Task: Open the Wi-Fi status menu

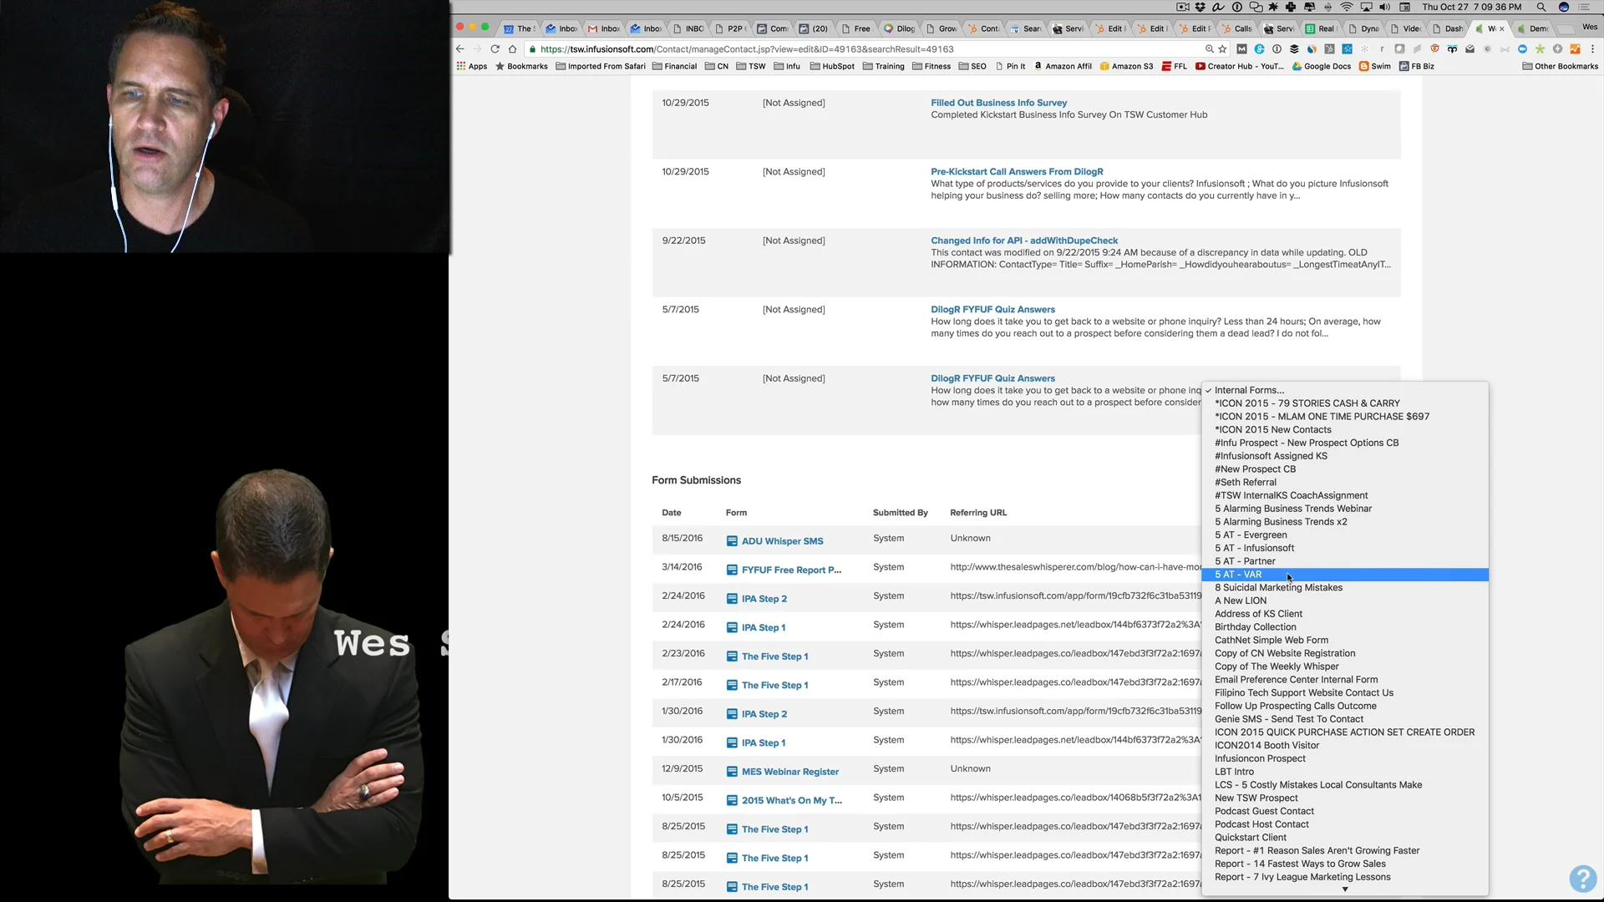Action: pos(1347,7)
